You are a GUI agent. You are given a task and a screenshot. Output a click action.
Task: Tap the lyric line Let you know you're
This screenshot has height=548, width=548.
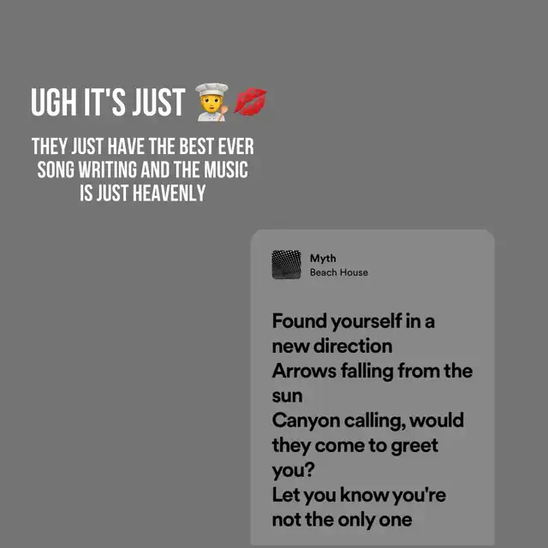point(359,496)
